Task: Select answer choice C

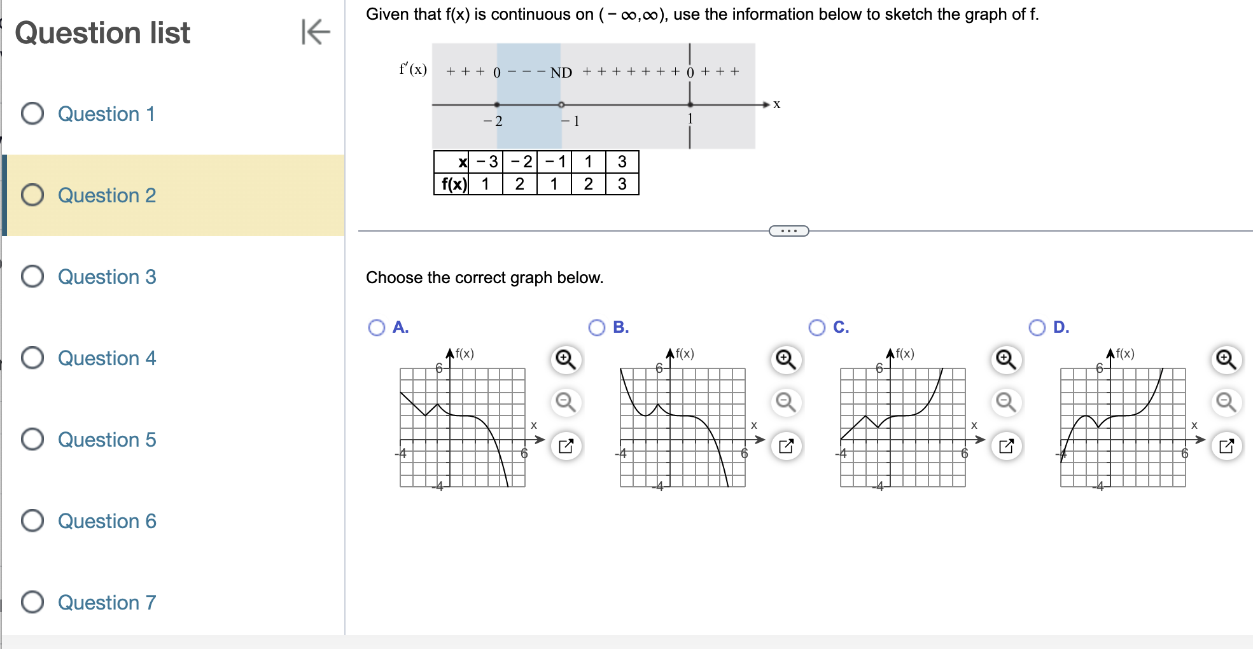Action: point(817,328)
